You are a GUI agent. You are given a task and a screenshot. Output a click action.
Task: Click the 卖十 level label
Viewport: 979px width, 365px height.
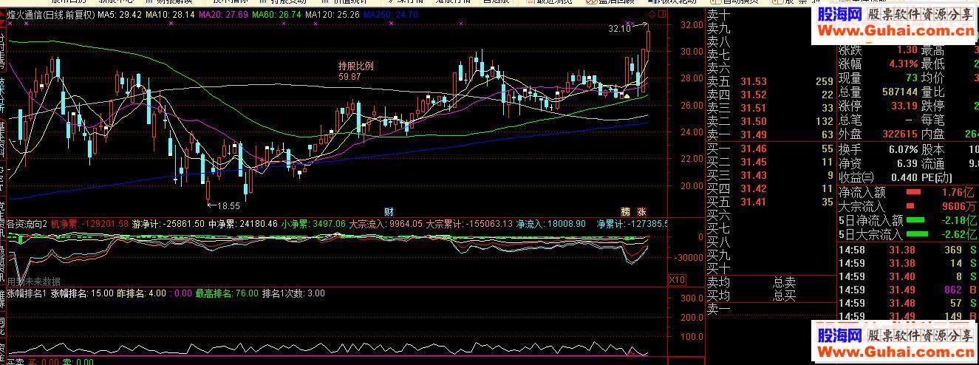pyautogui.click(x=719, y=15)
